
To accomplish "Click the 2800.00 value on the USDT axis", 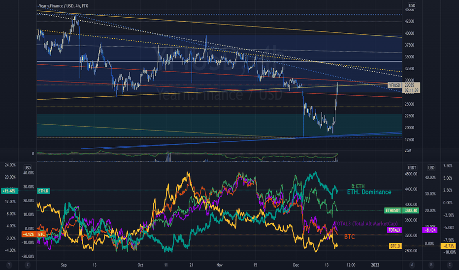I will pyautogui.click(x=411, y=251).
